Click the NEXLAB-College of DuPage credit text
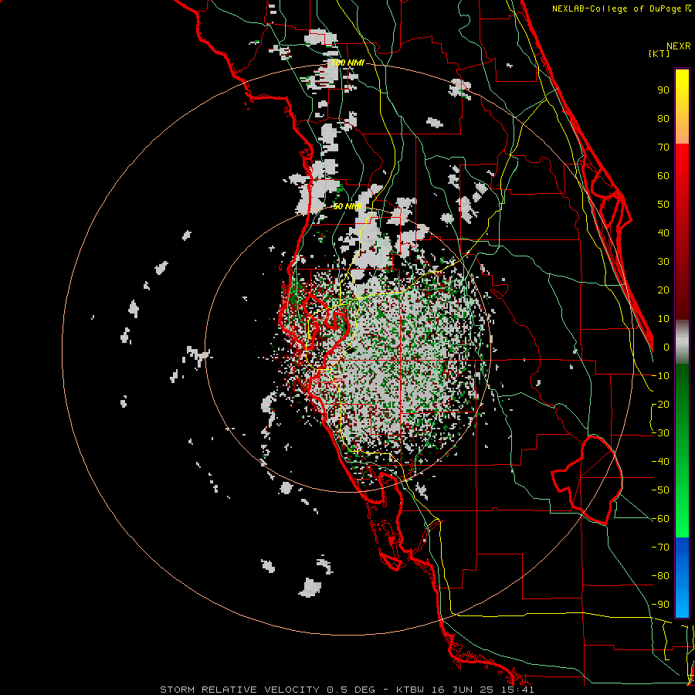Screen dimensions: 695x695 (621, 8)
